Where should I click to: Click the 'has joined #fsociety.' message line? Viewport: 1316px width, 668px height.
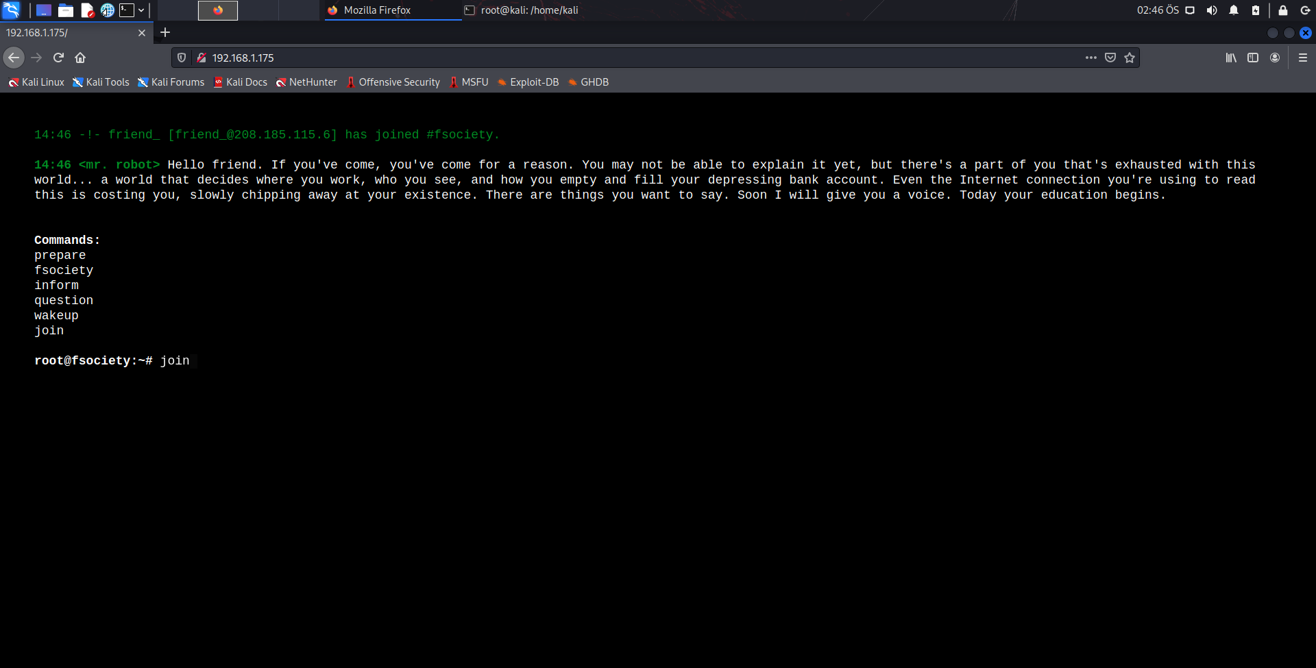coord(267,135)
